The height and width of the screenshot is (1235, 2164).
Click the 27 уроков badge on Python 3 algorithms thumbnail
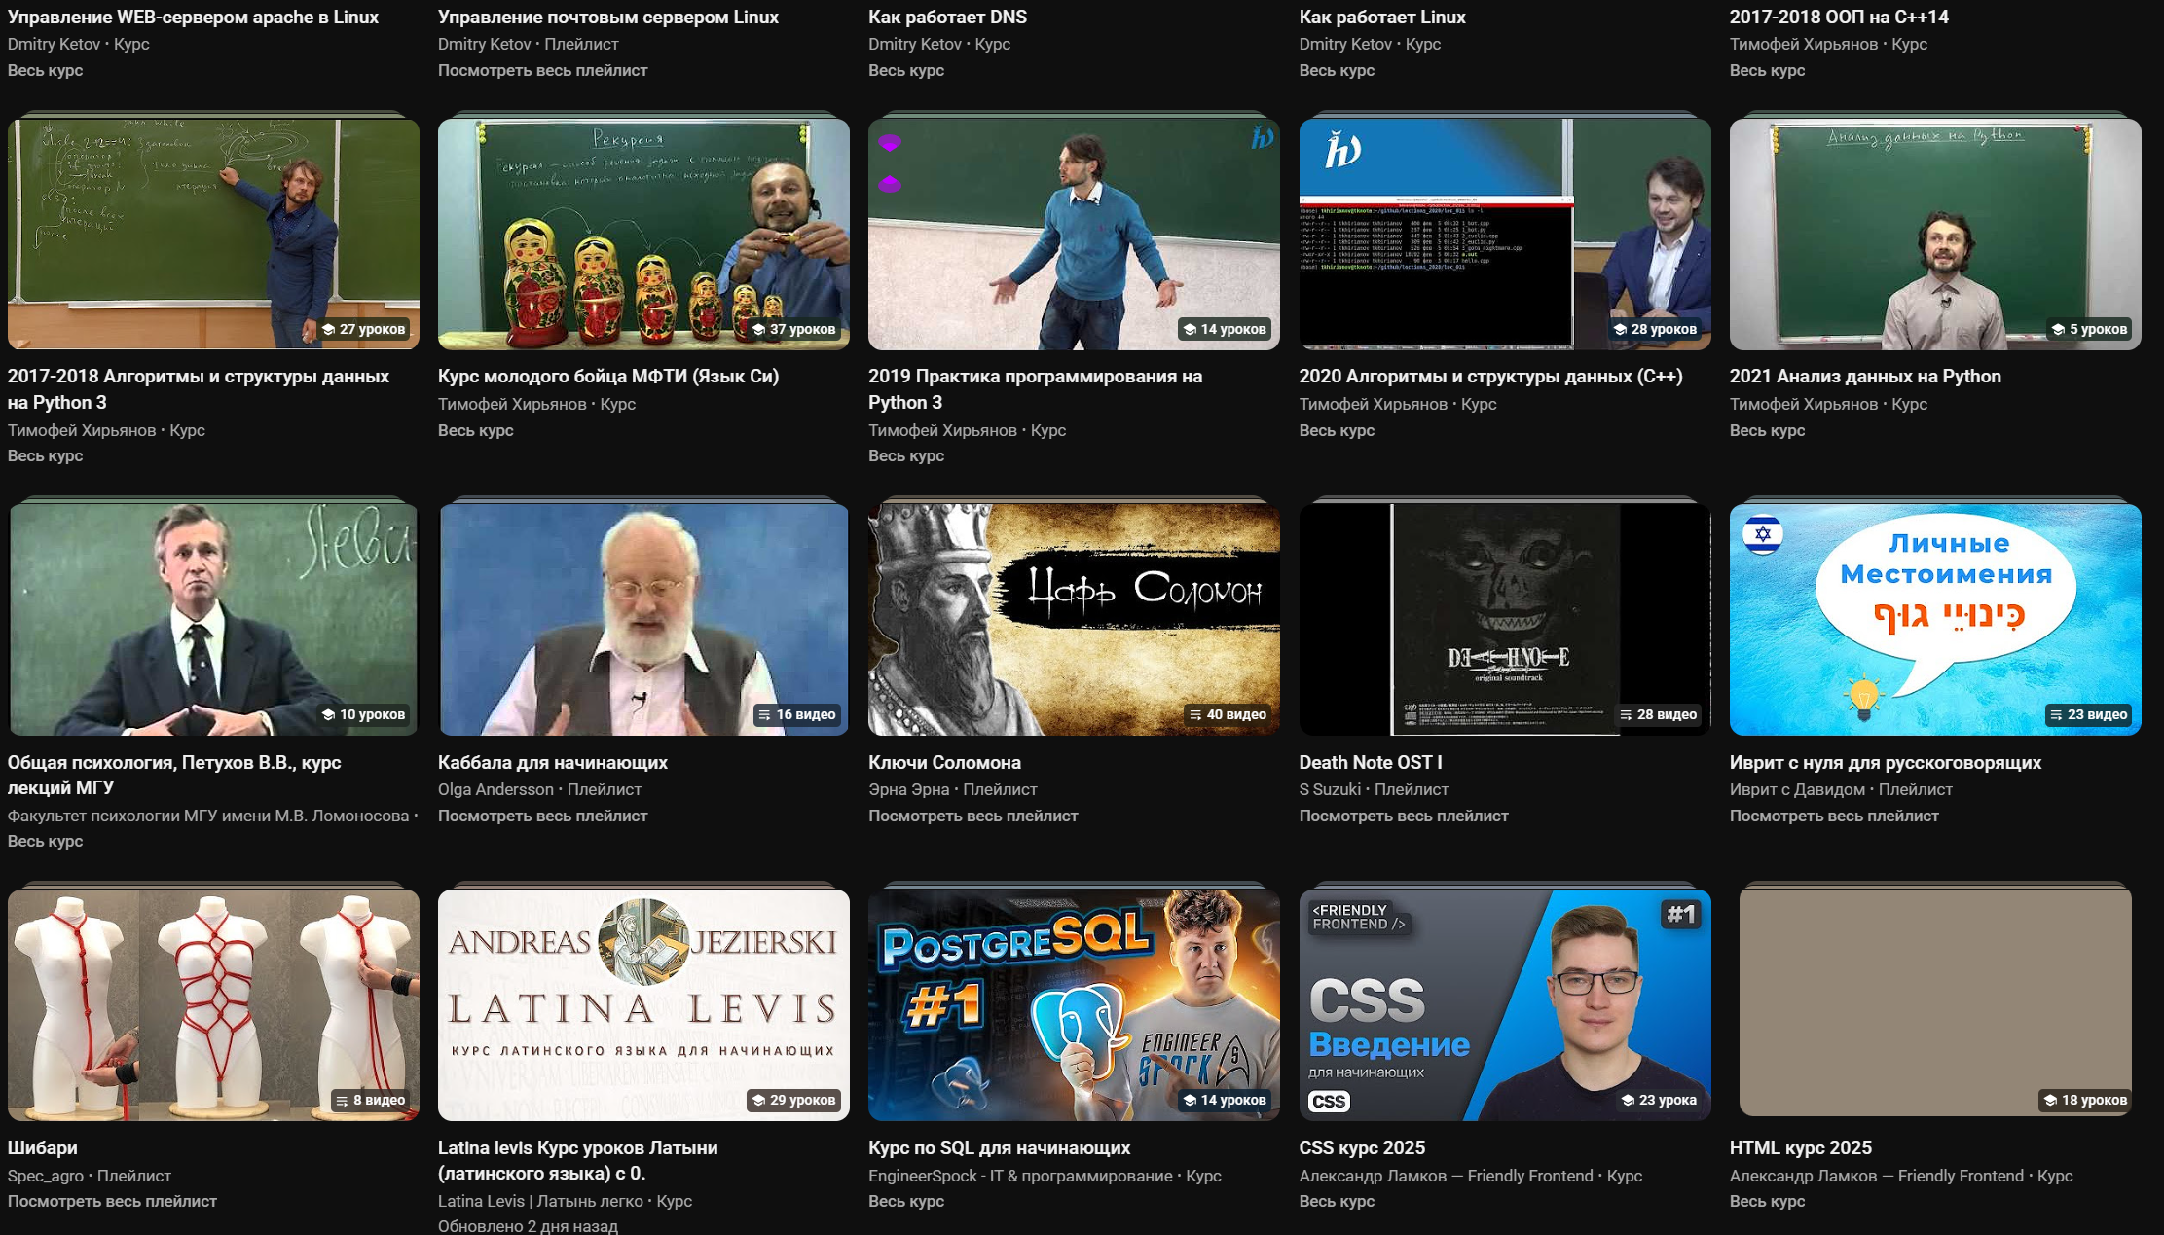click(364, 329)
